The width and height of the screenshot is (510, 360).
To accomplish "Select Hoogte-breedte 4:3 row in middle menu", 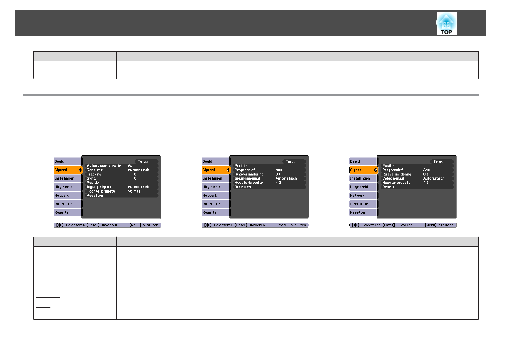I will [269, 183].
